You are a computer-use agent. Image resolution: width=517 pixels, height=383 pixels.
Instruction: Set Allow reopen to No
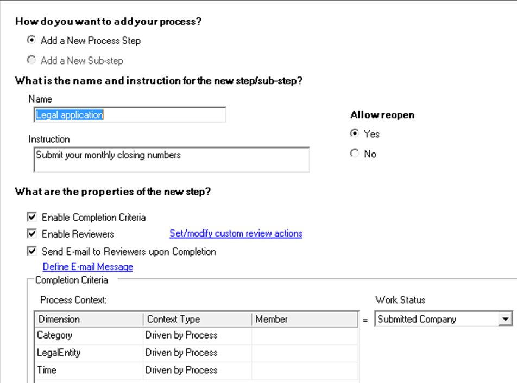(x=355, y=154)
